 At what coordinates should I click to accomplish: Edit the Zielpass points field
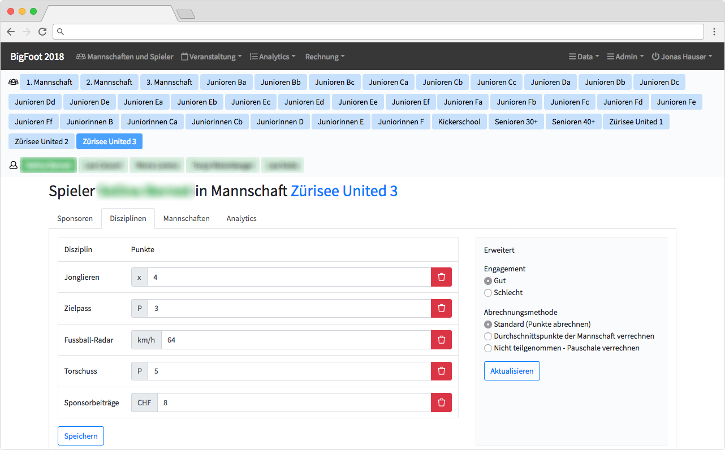tap(290, 308)
